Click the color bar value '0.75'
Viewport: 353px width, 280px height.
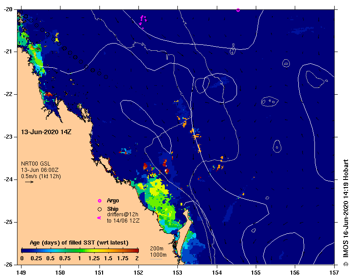pos(65,258)
